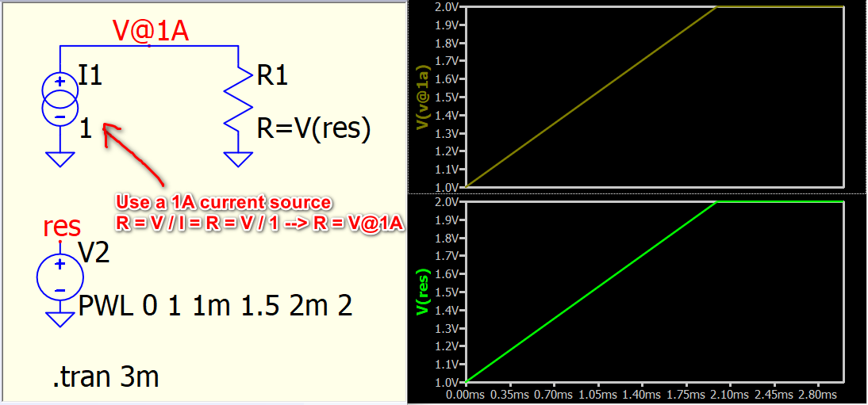The width and height of the screenshot is (868, 405).
Task: Click the current source value '1'
Action: point(85,129)
